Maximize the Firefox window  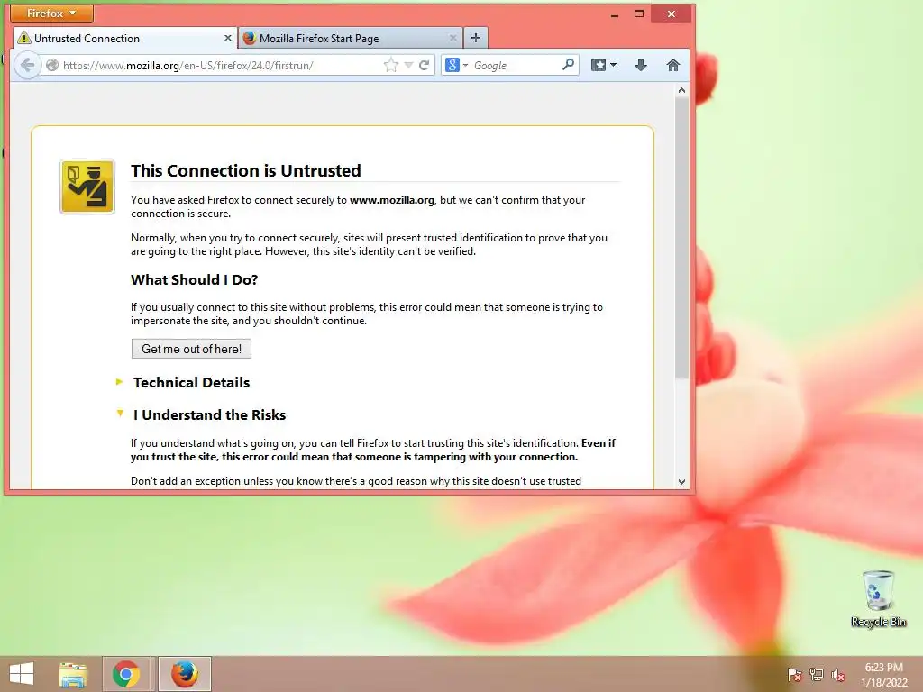tap(639, 14)
